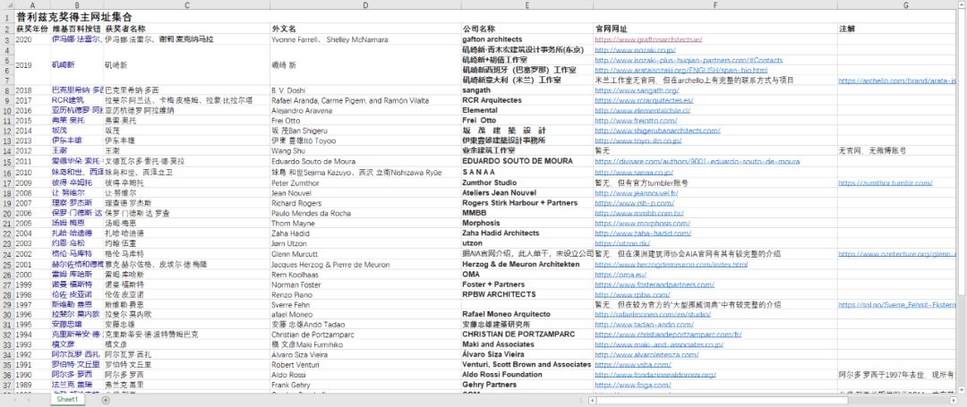Select all cells via corner triangle
The height and width of the screenshot is (407, 967).
[7, 5]
